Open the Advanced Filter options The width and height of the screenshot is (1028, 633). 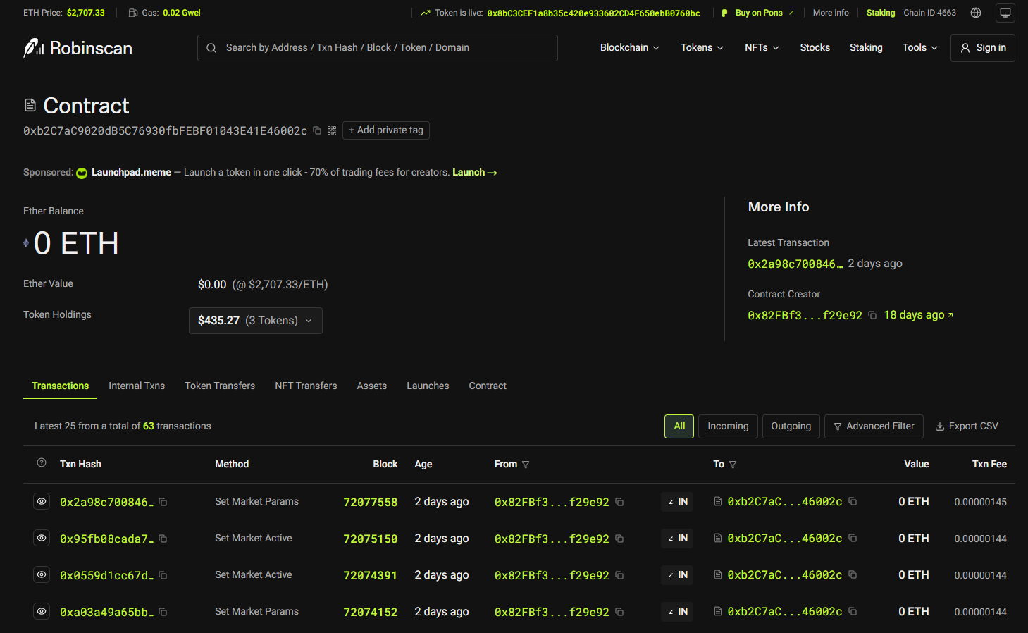coord(874,426)
